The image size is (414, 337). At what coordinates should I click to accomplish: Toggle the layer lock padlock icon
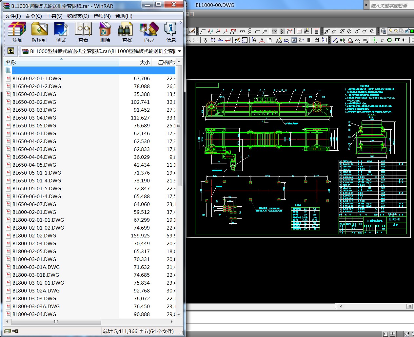pyautogui.click(x=407, y=31)
